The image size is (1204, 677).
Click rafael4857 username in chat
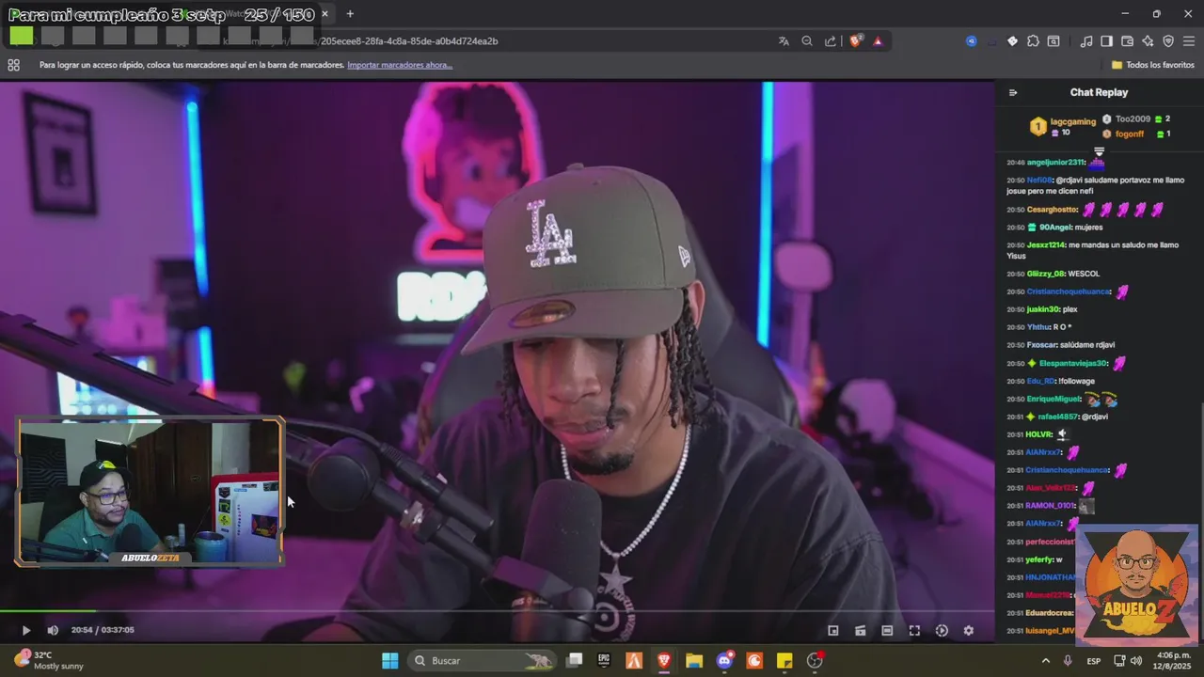tap(1057, 417)
